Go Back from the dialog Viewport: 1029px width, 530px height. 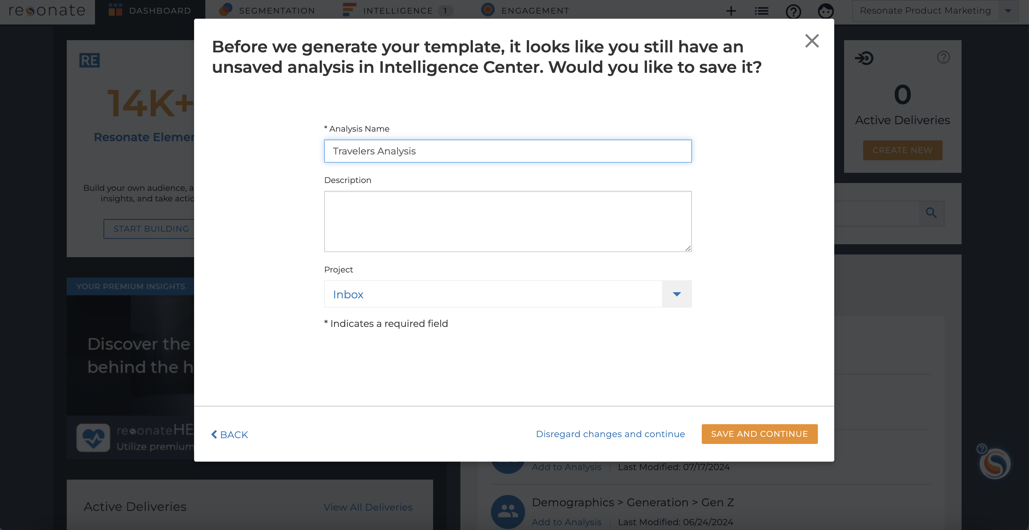point(229,434)
